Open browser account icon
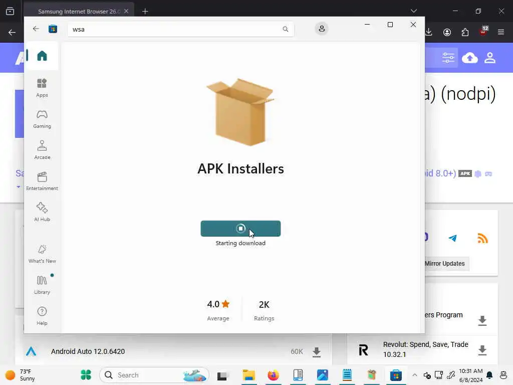The height and width of the screenshot is (385, 513). pos(447,32)
